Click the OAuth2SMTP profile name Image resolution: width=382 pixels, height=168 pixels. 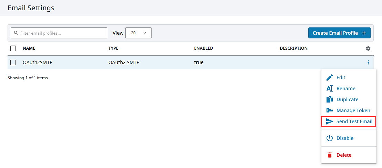38,62
